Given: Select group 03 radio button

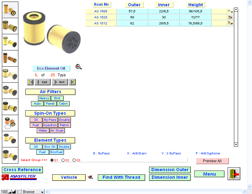Looking at the screenshot, I should 74,160.
